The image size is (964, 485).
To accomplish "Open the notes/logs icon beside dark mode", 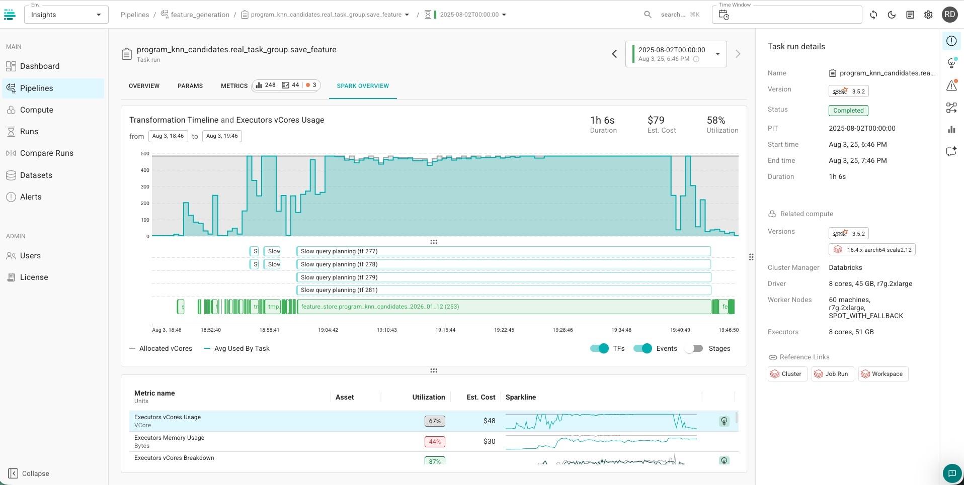I will (x=910, y=15).
